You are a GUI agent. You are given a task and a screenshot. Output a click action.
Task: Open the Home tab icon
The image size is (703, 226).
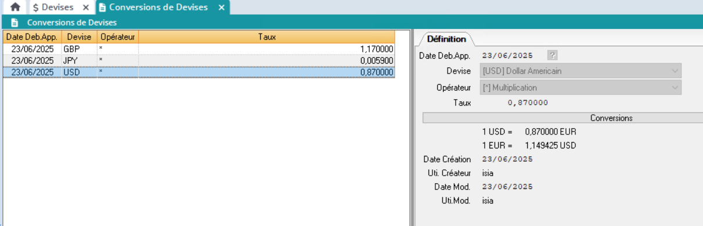point(16,7)
